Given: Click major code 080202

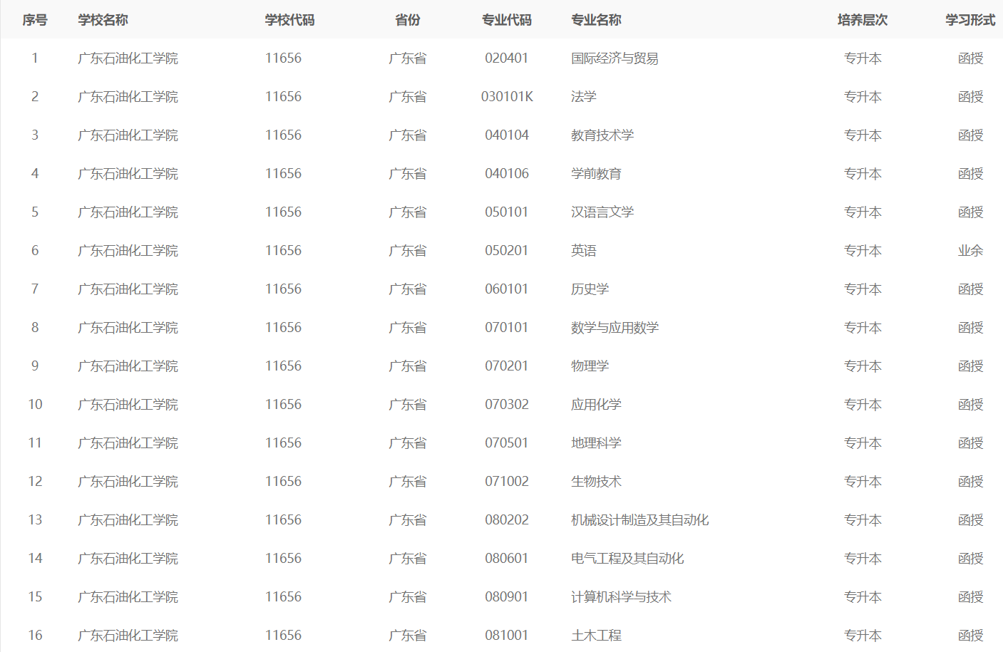Looking at the screenshot, I should point(507,520).
